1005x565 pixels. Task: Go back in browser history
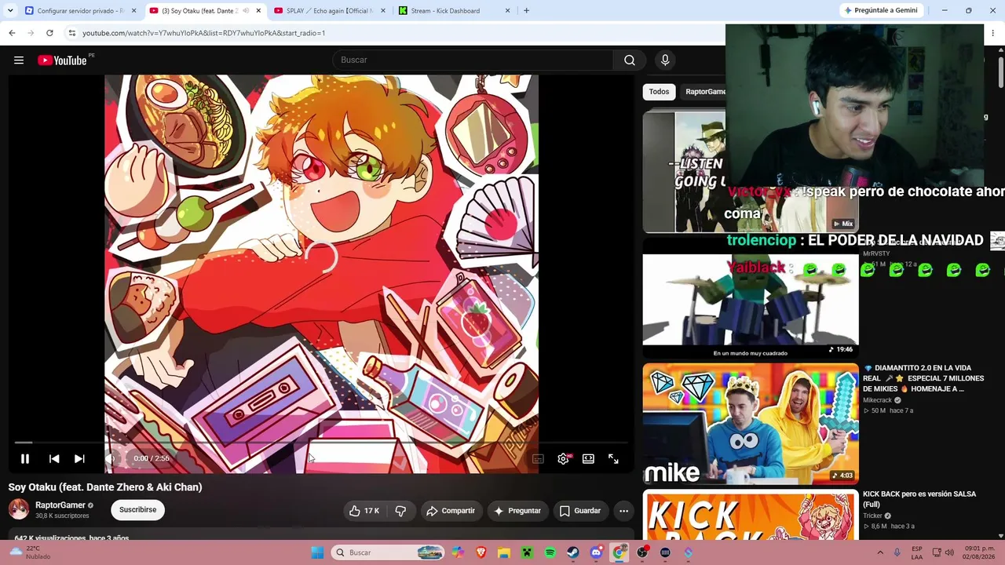[12, 33]
